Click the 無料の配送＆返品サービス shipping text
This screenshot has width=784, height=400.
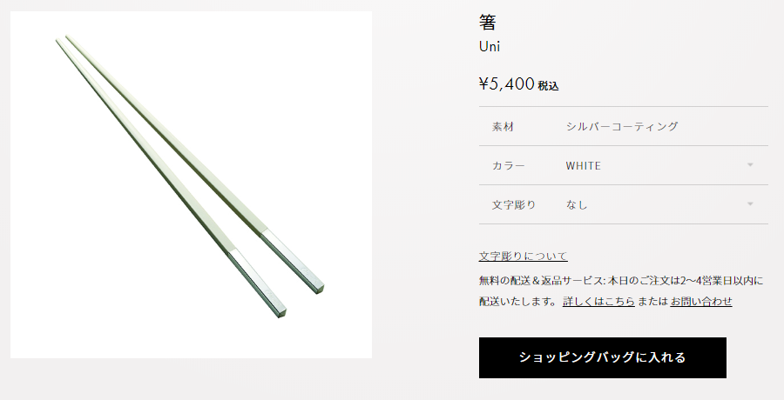[542, 281]
